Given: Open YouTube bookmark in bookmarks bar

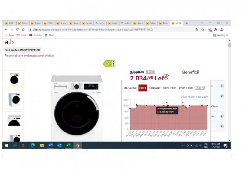Looking at the screenshot, I should 35,35.
